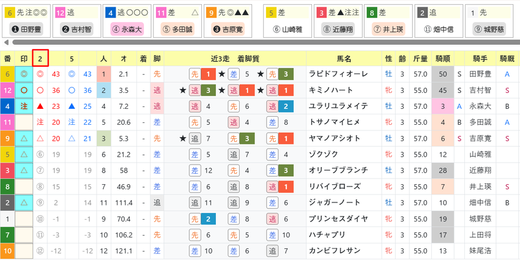Screen dimensions: 520x260
Task: Click the red ▲ icon in ユラリユラメイテ's row
Action: [x=40, y=106]
